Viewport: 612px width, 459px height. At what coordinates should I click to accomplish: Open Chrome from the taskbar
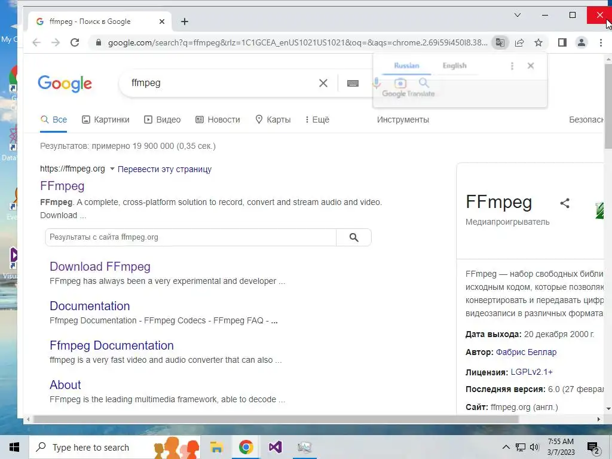pos(246,447)
